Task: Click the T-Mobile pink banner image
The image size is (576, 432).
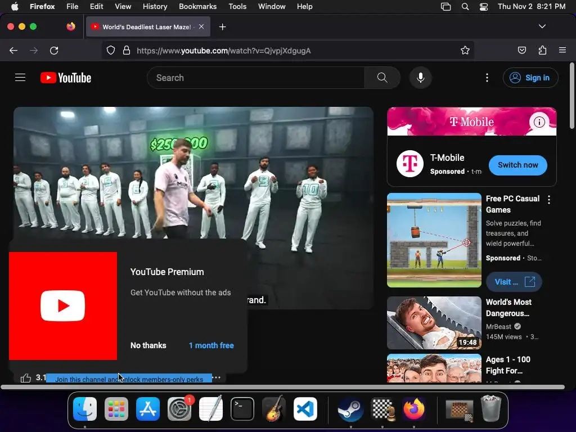Action: click(x=472, y=121)
